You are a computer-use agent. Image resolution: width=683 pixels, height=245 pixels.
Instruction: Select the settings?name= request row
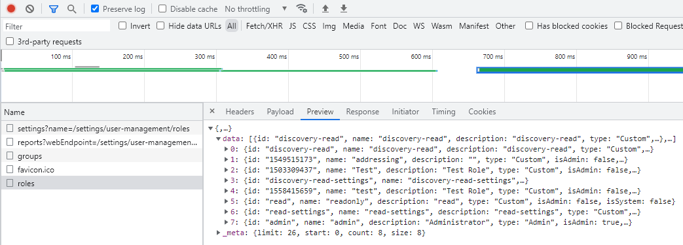coord(102,129)
